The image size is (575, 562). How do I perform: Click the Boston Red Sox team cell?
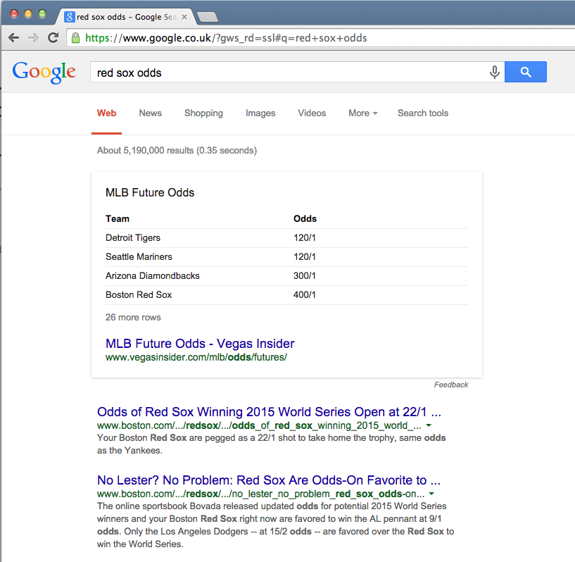tap(139, 295)
